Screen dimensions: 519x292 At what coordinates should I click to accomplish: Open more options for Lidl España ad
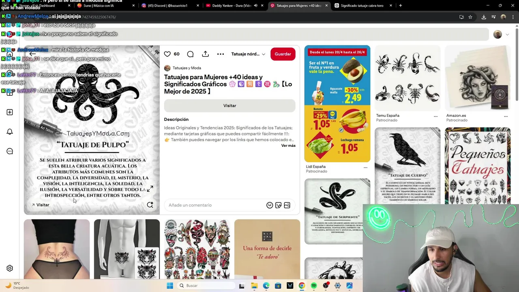365,167
